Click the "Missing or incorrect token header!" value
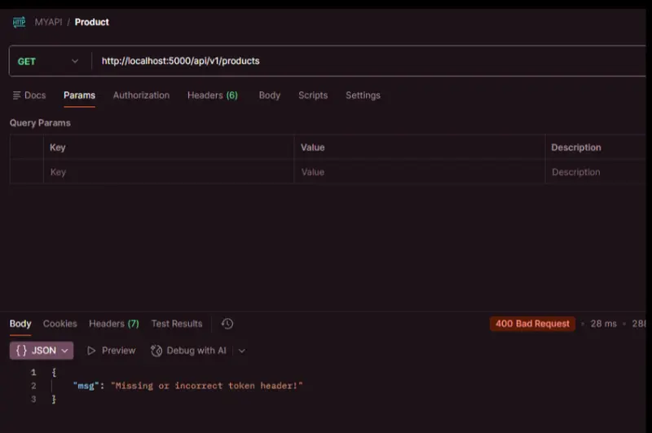652x433 pixels. 207,386
